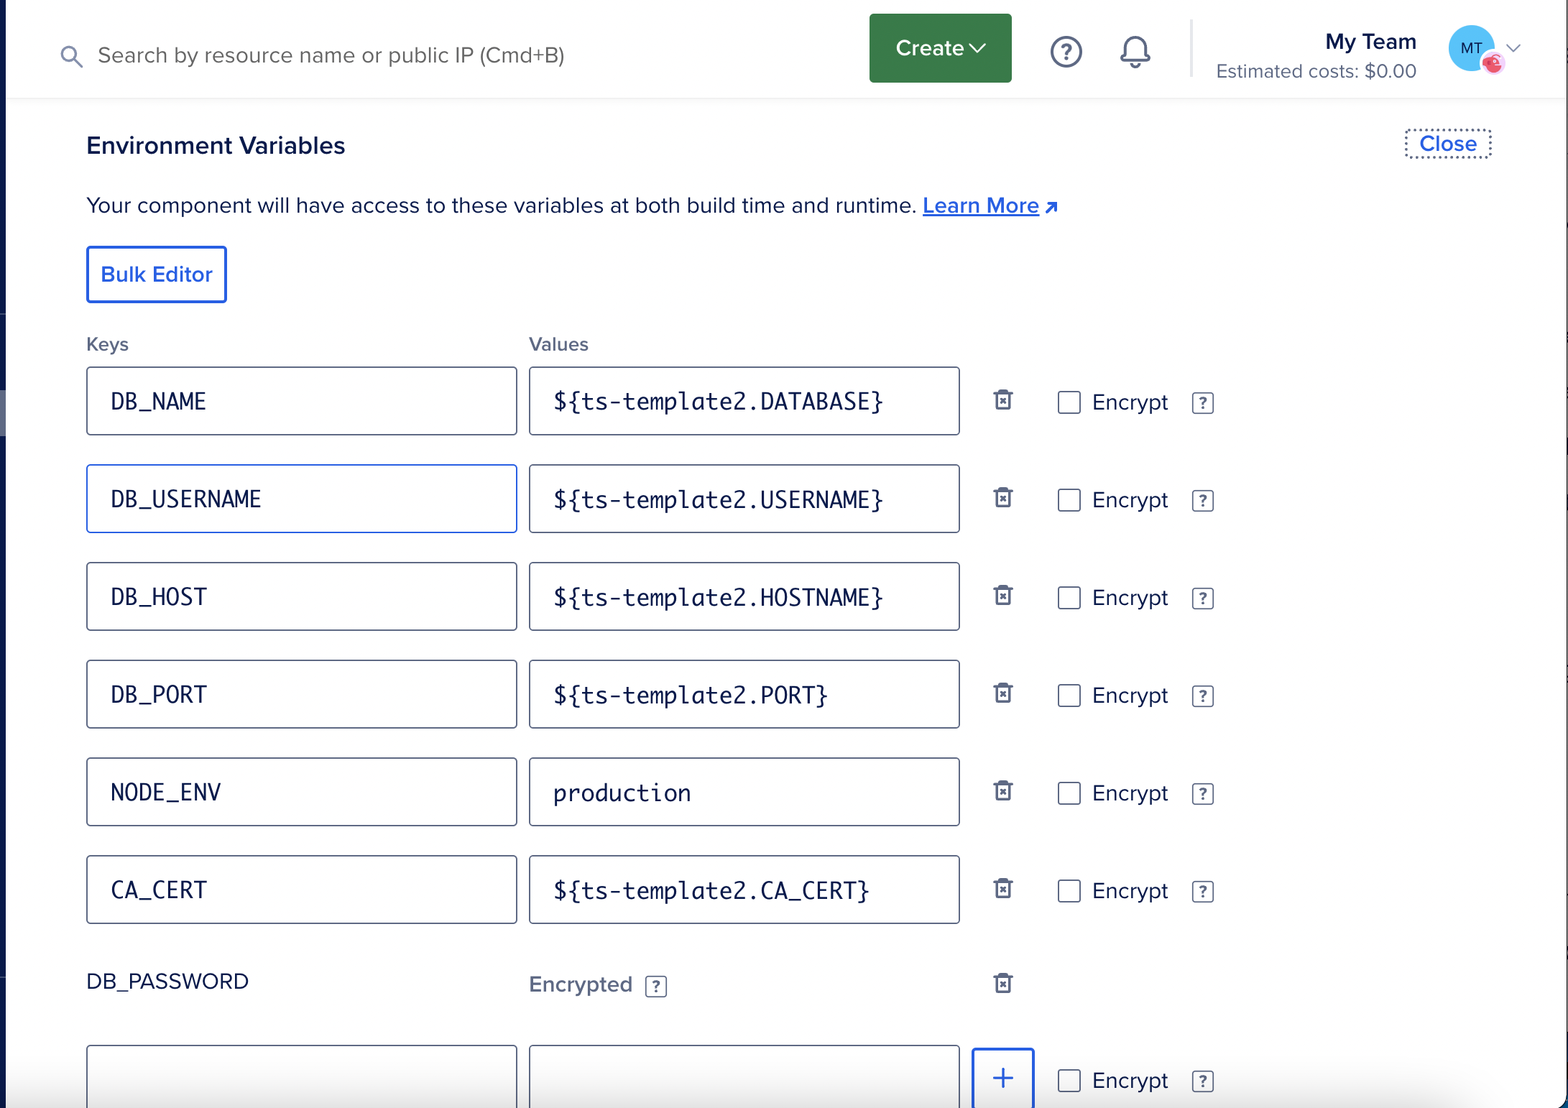Enable Encrypt for DB_PORT
The height and width of the screenshot is (1108, 1568).
tap(1069, 696)
